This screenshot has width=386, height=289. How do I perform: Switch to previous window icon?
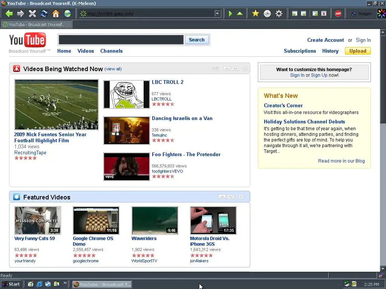[x=295, y=14]
